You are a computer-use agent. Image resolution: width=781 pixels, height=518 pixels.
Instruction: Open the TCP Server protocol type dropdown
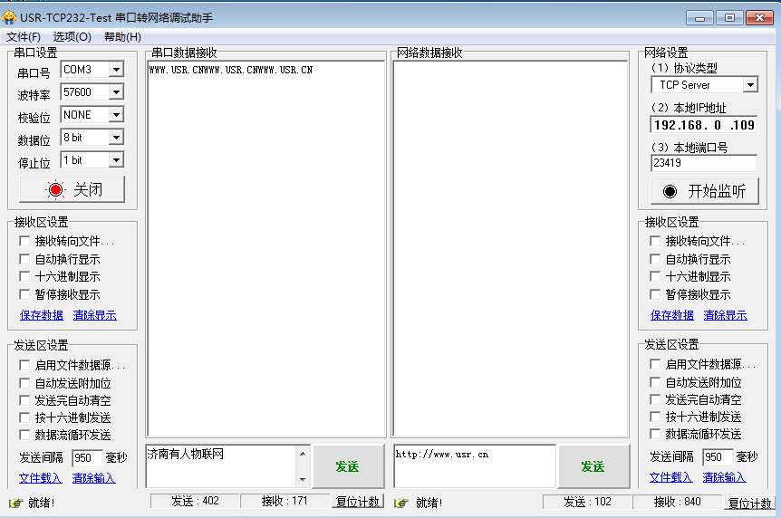pos(749,85)
